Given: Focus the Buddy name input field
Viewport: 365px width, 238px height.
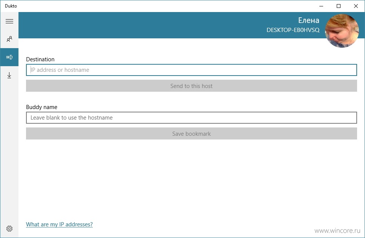Looking at the screenshot, I should (191, 118).
